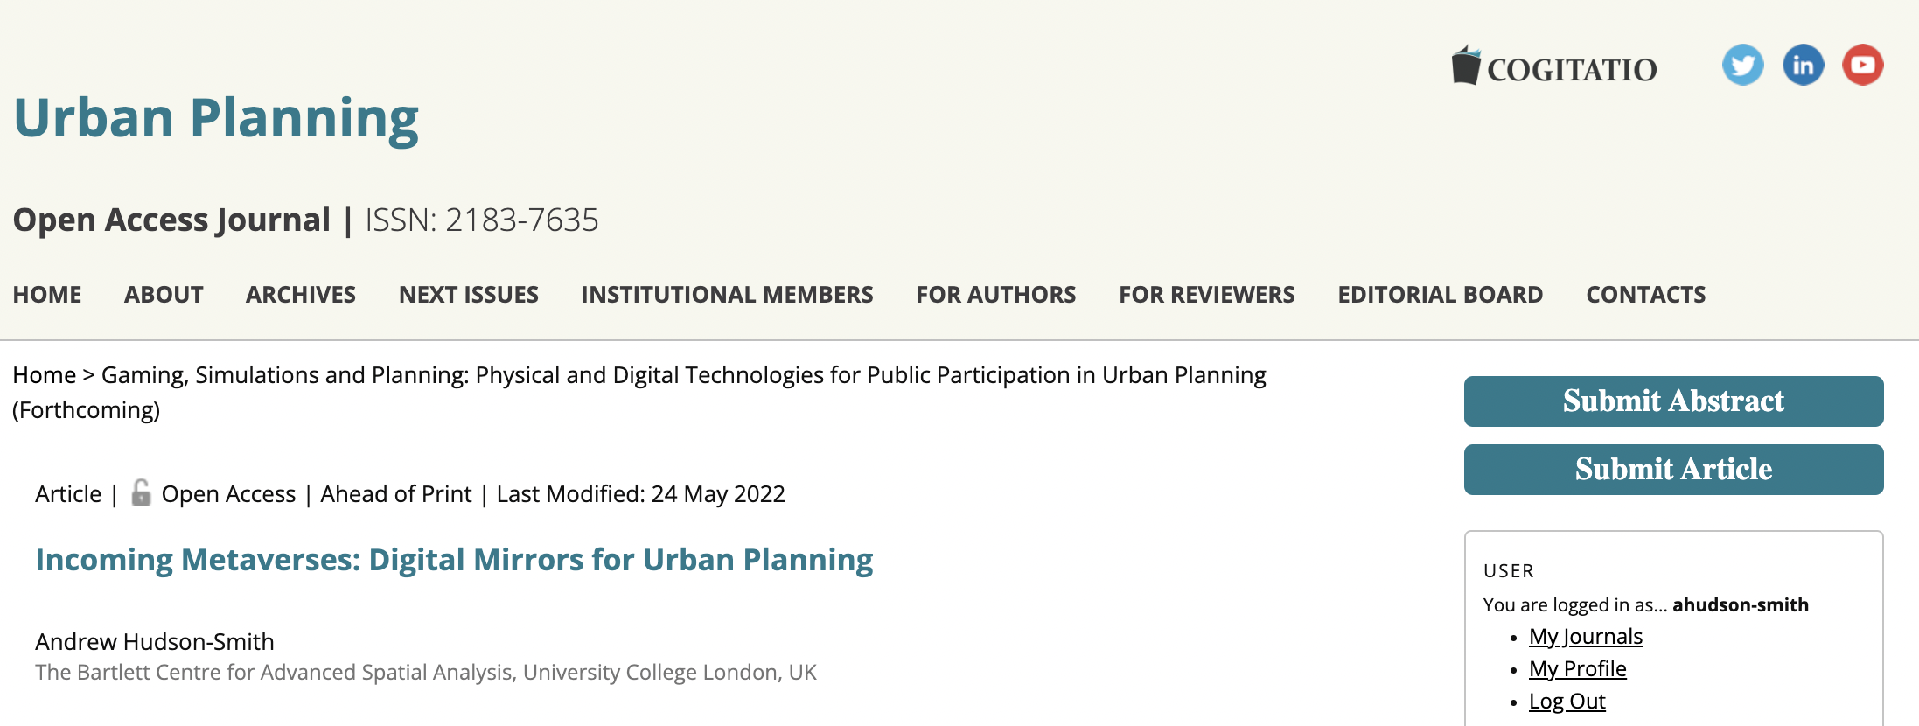Click the Log Out link
The width and height of the screenshot is (1919, 726).
coord(1567,701)
